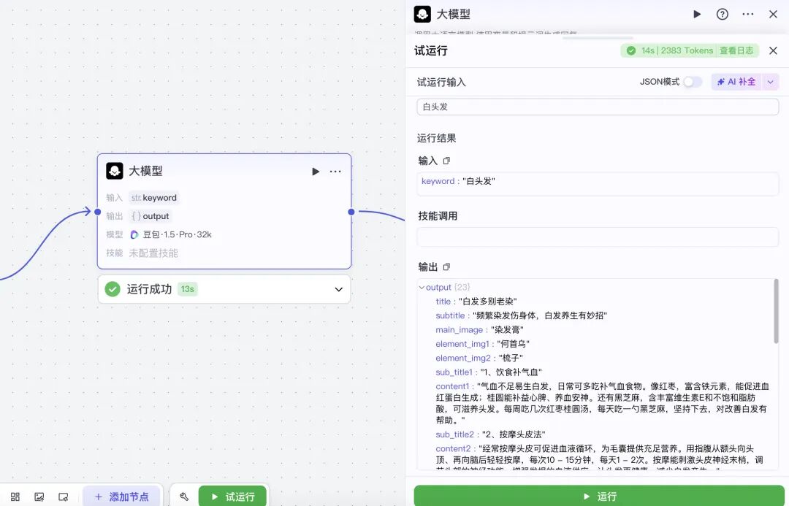Screen dimensions: 789x506
Task: Open the AI 补全 dropdown chevron
Action: [772, 82]
